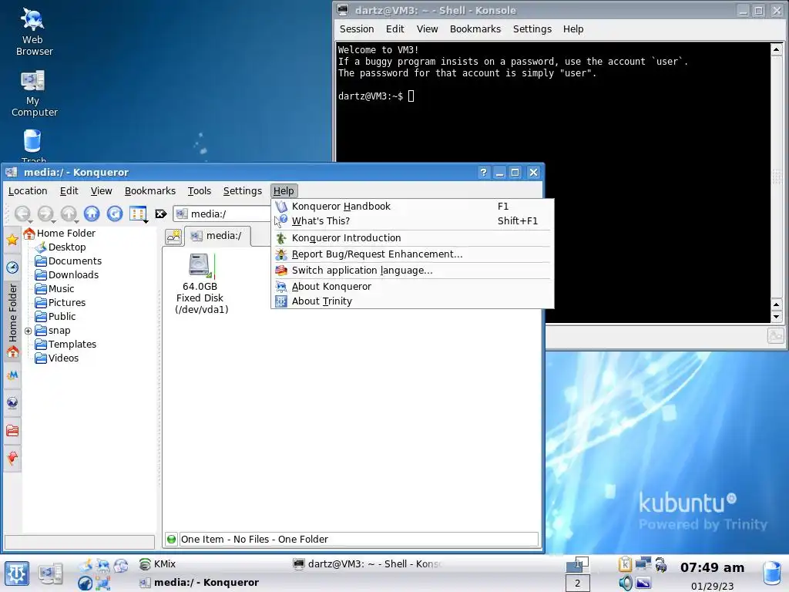The image size is (789, 592).
Task: Click the show desktop computer icon in taskbar
Action: click(x=50, y=573)
